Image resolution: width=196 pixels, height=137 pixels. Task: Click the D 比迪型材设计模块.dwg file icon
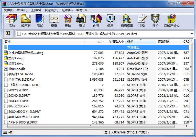[6, 53]
